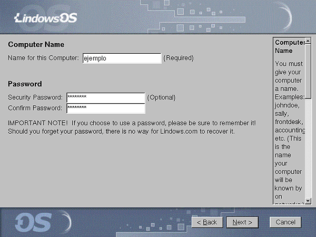Continue with the Next button
The width and height of the screenshot is (316, 237).
point(242,222)
